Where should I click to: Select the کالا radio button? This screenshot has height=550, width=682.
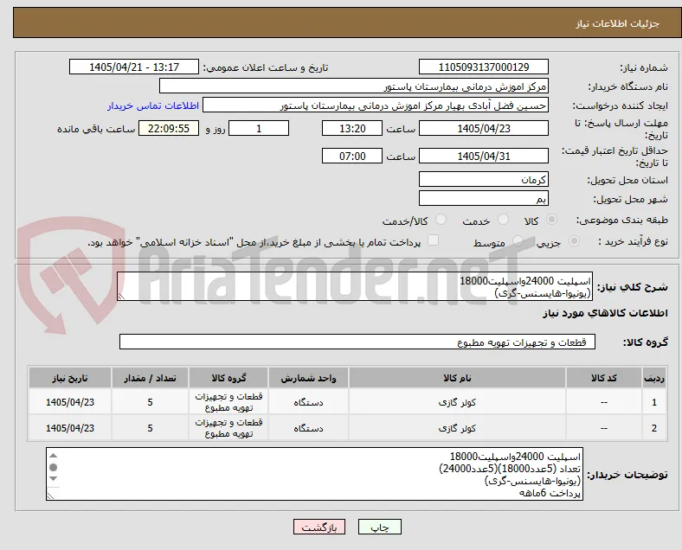coord(551,220)
